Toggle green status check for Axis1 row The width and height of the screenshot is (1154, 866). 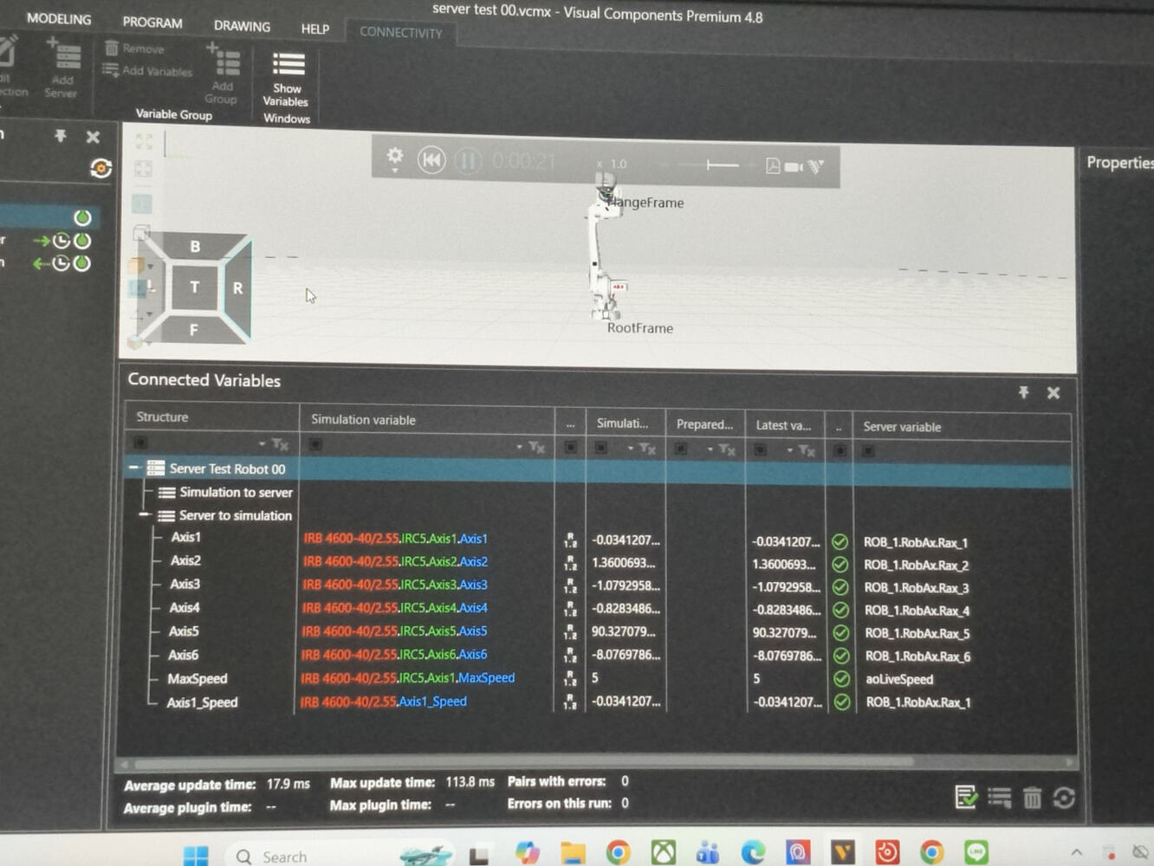pyautogui.click(x=840, y=541)
